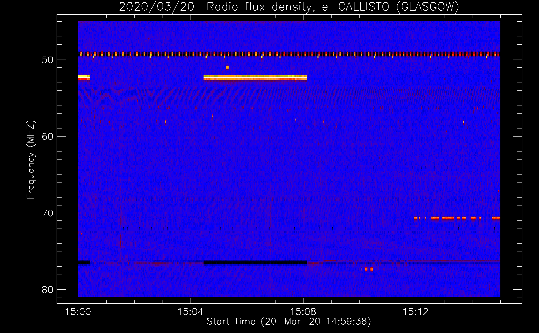
Task: Click the pair of orange spots near 77 MHz
Action: pos(369,269)
